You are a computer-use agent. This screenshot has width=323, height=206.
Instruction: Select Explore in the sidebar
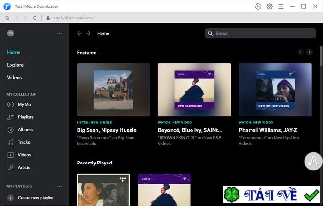tap(15, 65)
